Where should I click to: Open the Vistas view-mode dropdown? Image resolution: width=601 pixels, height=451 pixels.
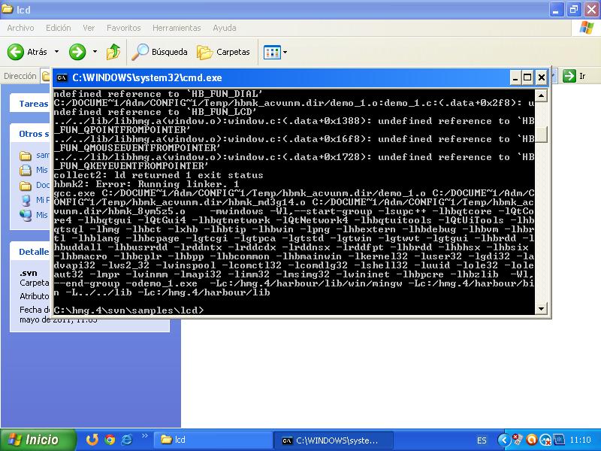click(275, 52)
